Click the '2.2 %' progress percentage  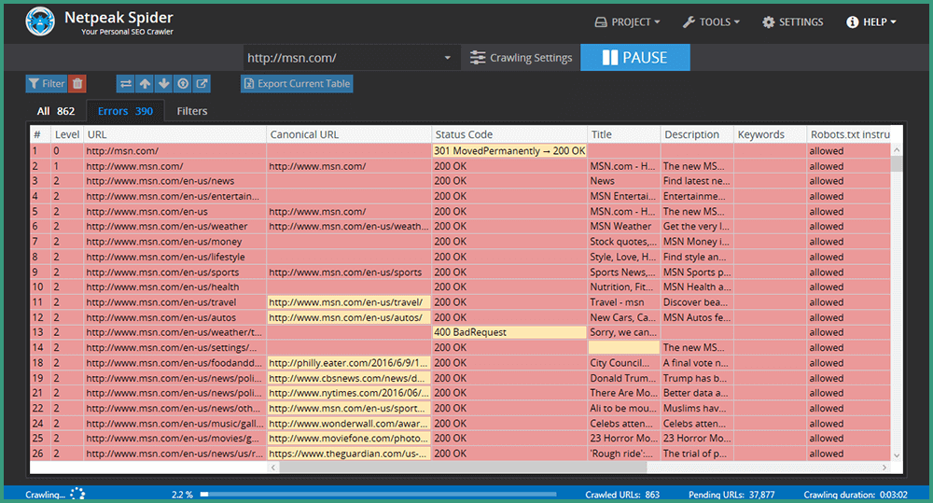tap(182, 495)
